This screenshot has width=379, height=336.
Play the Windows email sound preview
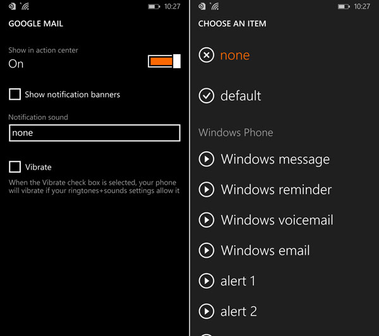coord(207,250)
